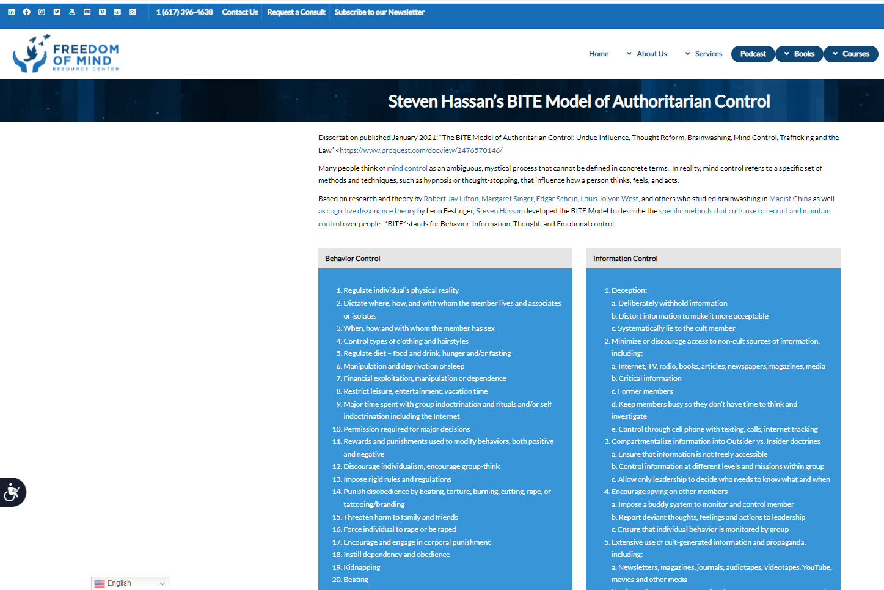Follow the Maoist China link
The height and width of the screenshot is (590, 884).
(790, 199)
